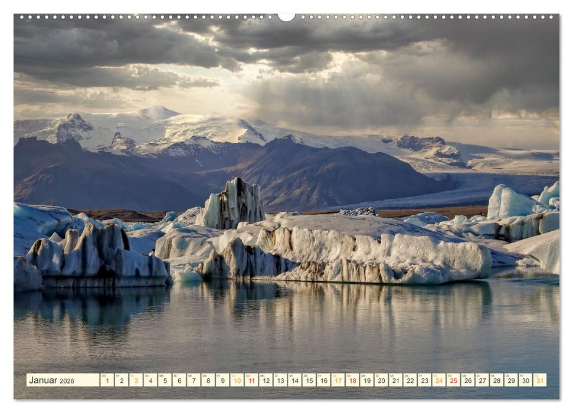Select day 28 in the calendar strip
Image resolution: width=573 pixels, height=413 pixels.
(496, 381)
